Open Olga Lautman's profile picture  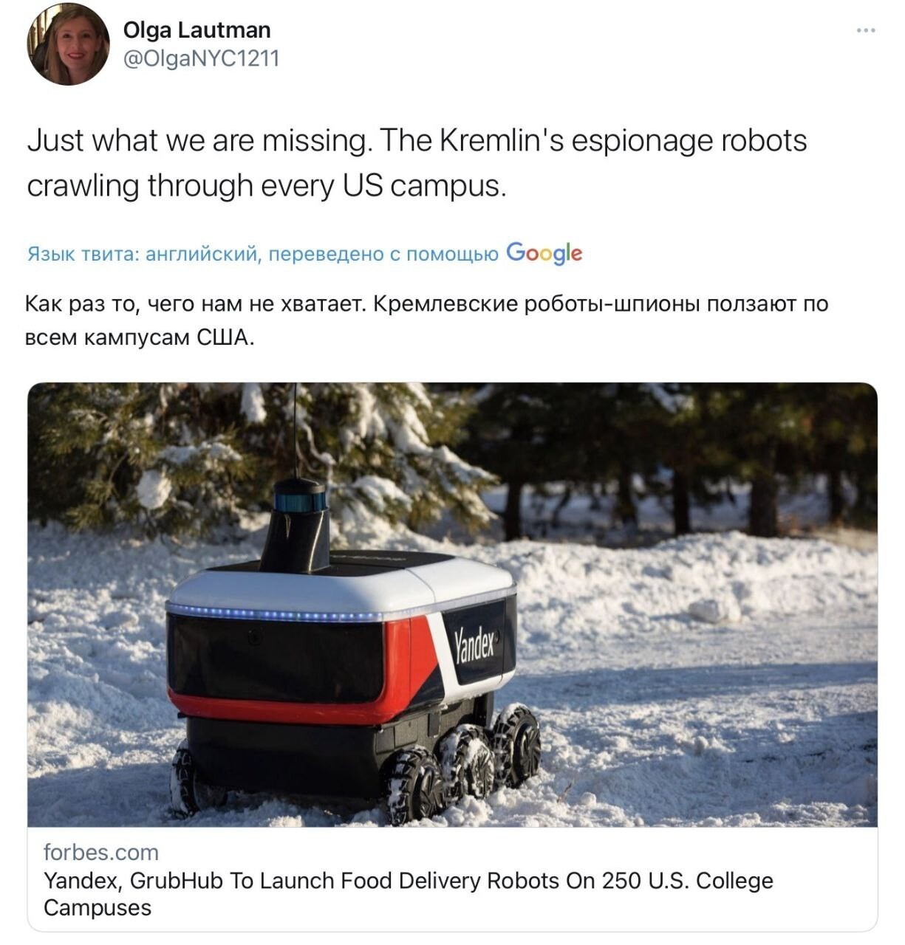point(69,45)
